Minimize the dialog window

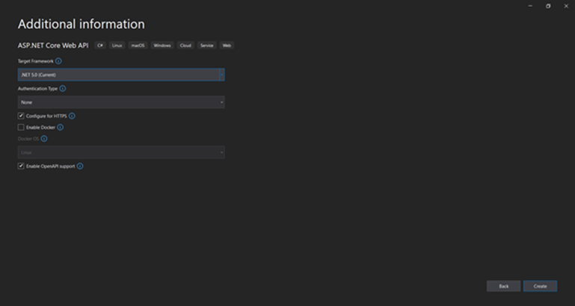point(530,6)
